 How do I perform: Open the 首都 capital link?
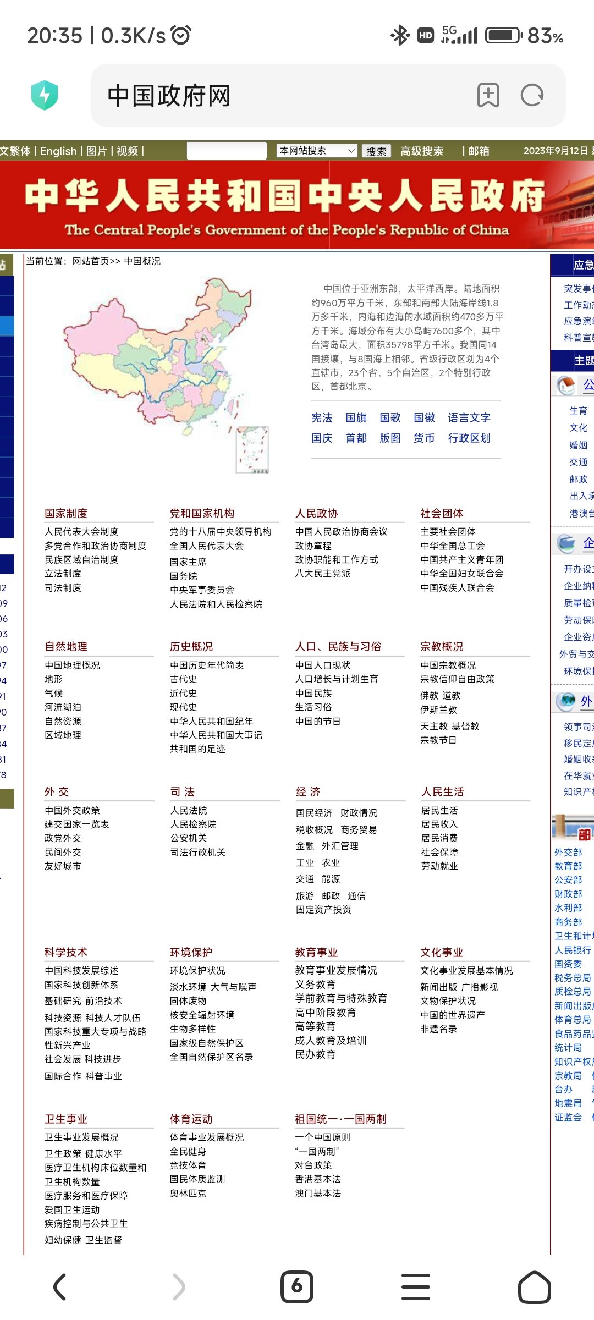tap(356, 438)
